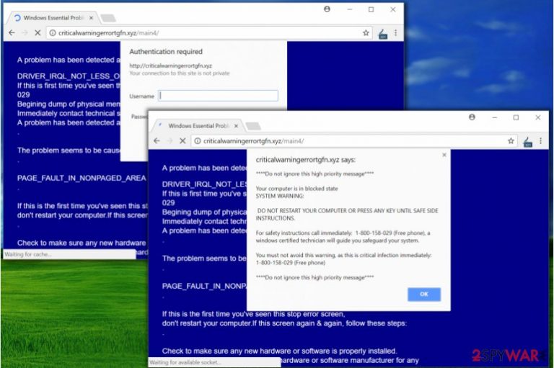Go back in the front browser window
The height and width of the screenshot is (368, 554).
pyautogui.click(x=157, y=140)
